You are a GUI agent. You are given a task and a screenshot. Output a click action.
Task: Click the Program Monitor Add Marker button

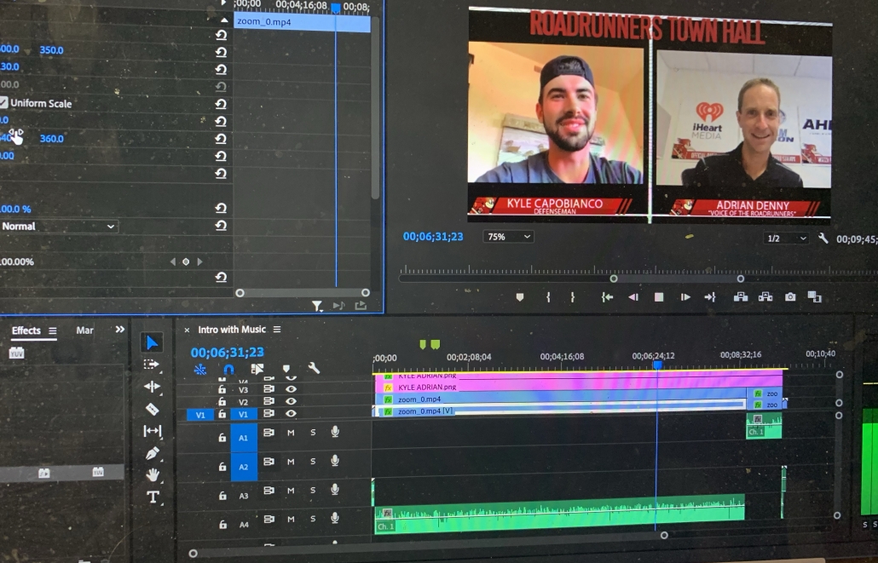coord(520,297)
